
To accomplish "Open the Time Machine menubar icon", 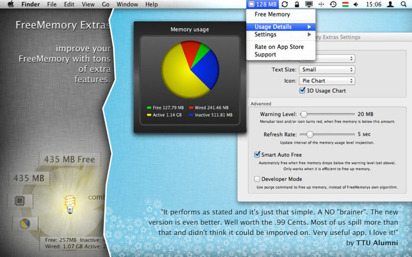I will pos(333,4).
